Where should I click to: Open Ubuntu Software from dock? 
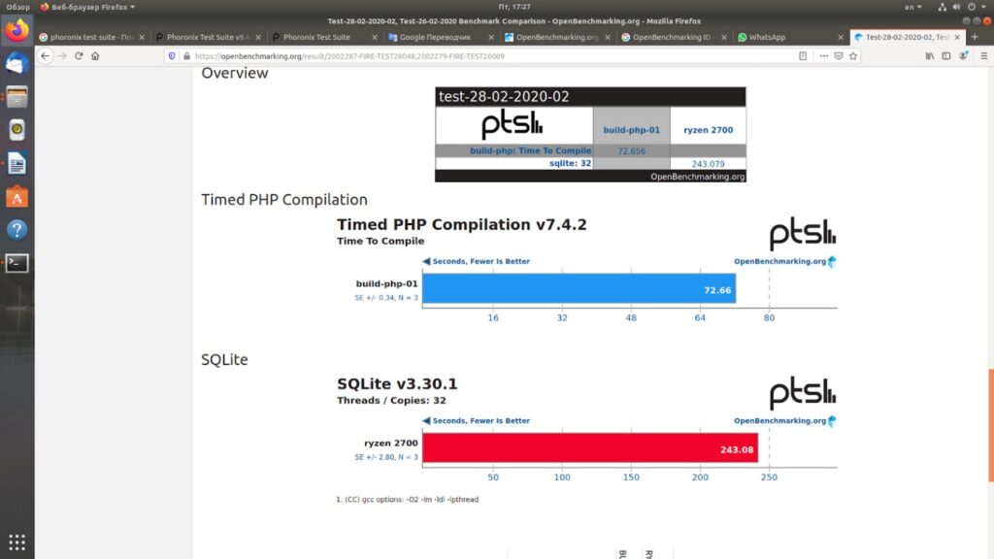pos(17,197)
